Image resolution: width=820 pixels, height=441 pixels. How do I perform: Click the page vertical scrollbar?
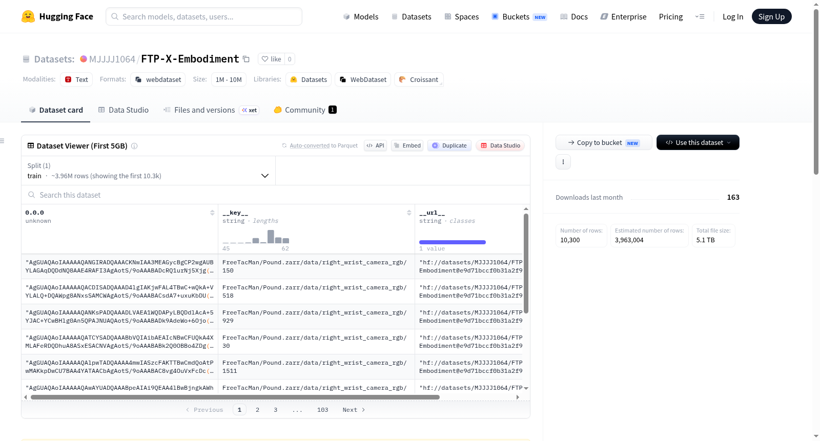pos(816,91)
